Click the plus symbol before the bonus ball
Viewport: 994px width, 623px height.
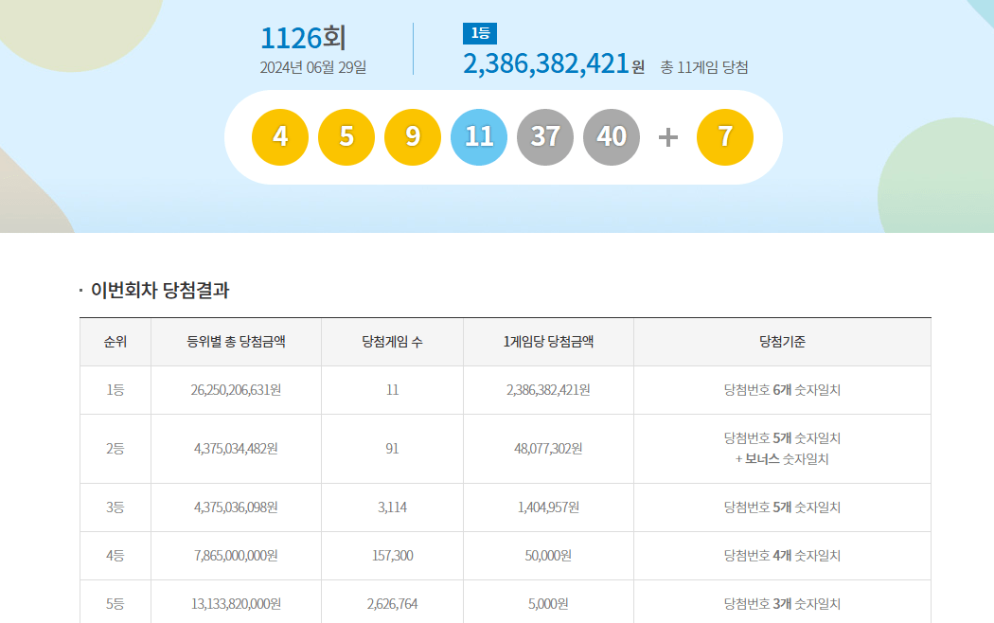coord(668,136)
